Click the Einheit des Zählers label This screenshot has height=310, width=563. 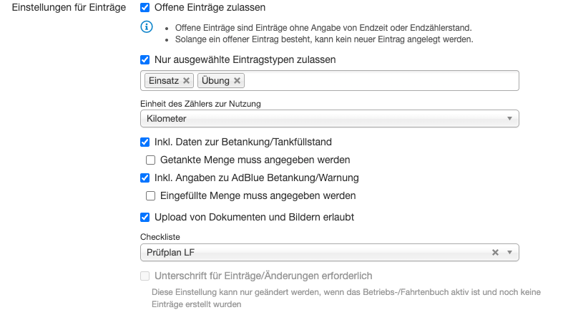click(x=200, y=104)
